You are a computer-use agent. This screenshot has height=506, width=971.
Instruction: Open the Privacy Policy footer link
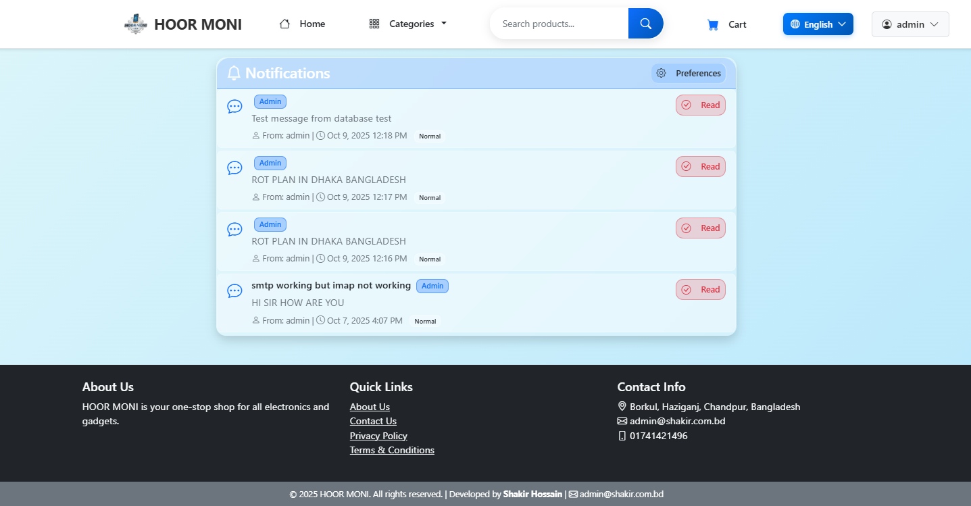click(378, 436)
